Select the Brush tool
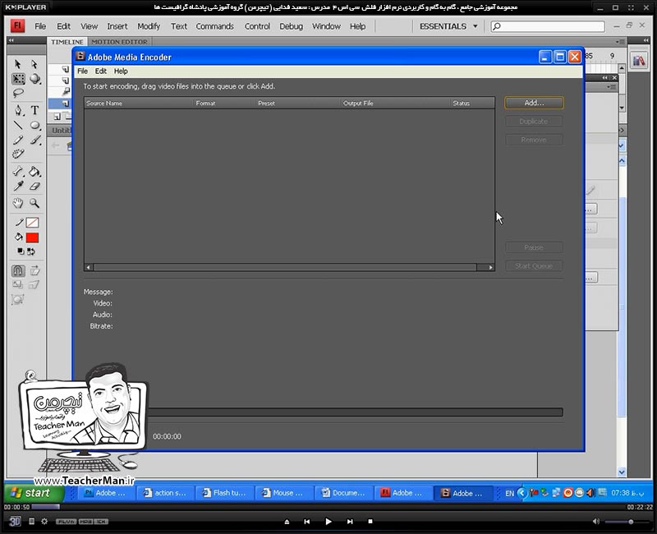This screenshot has height=534, width=657. (35, 140)
